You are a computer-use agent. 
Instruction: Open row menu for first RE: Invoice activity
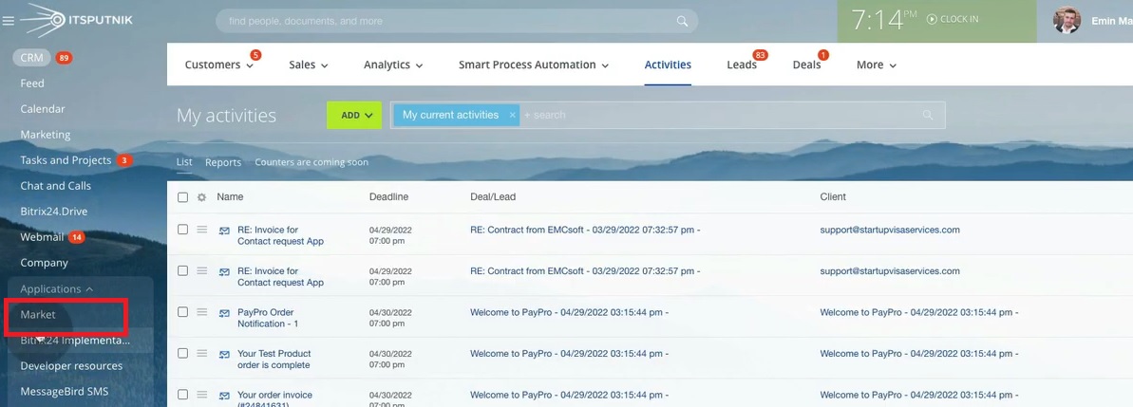pyautogui.click(x=201, y=230)
